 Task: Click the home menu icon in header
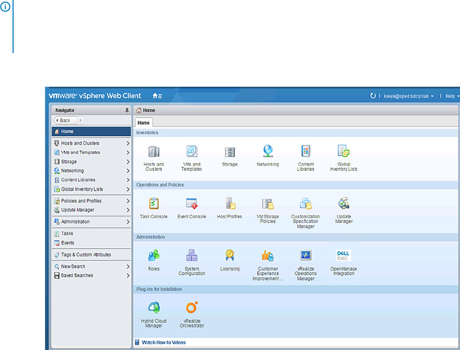157,96
